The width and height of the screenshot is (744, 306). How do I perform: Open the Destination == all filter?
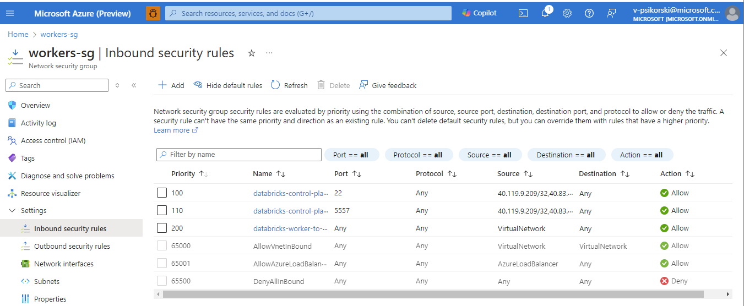pyautogui.click(x=566, y=155)
